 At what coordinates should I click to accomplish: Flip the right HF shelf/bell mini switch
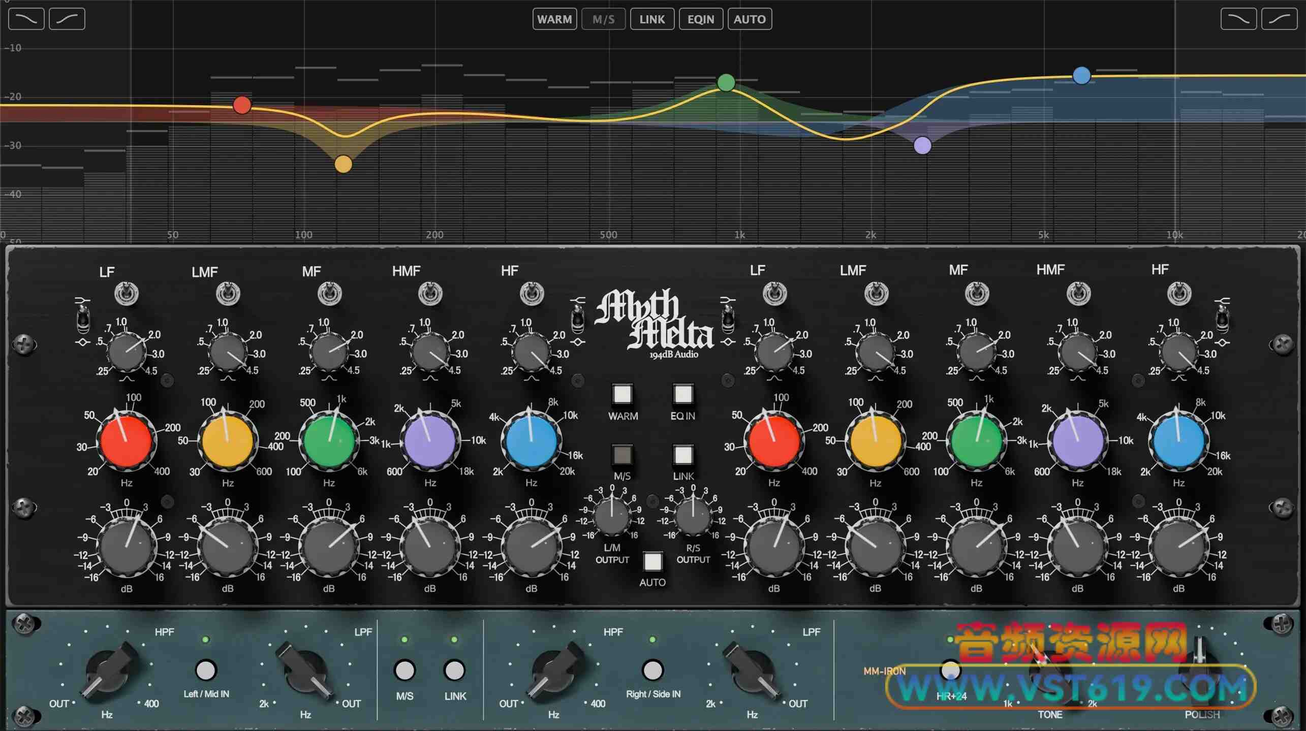[1222, 320]
